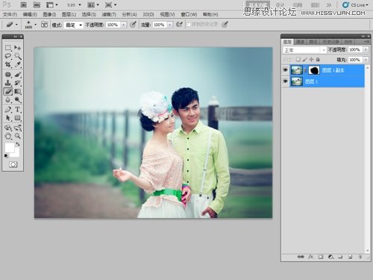Switch to the History panel tab

pyautogui.click(x=330, y=42)
